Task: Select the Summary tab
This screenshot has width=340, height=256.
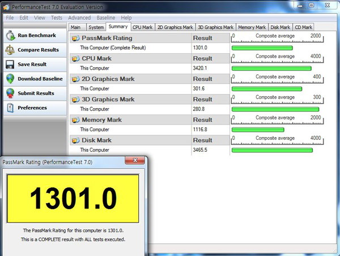Action: tap(118, 27)
